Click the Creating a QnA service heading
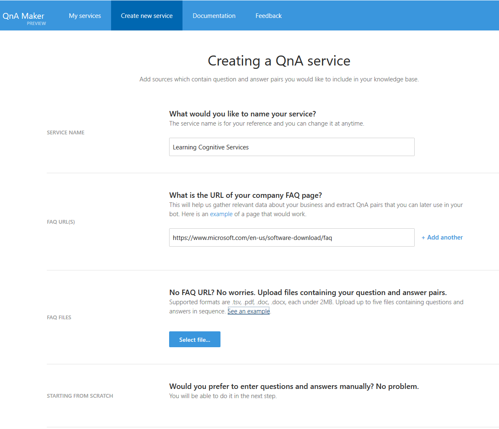Viewport: 499px width, 429px height. click(x=279, y=61)
